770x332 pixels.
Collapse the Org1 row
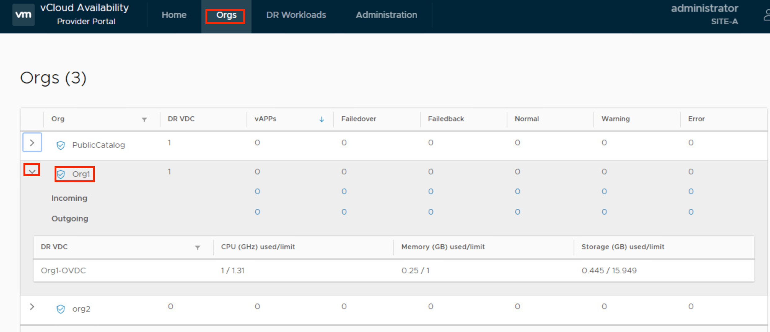point(32,170)
